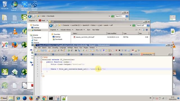The image size is (180, 101).
Task: Save the file with the Save icon
Action: pyautogui.click(x=42, y=50)
